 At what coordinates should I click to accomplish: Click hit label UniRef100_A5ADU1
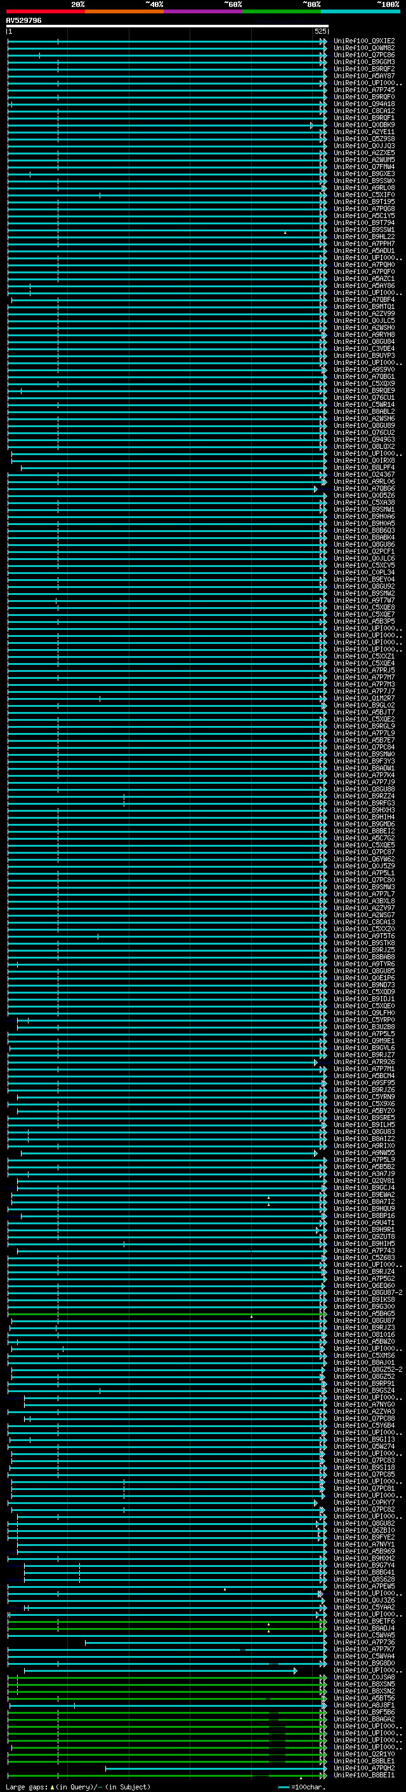pyautogui.click(x=364, y=250)
